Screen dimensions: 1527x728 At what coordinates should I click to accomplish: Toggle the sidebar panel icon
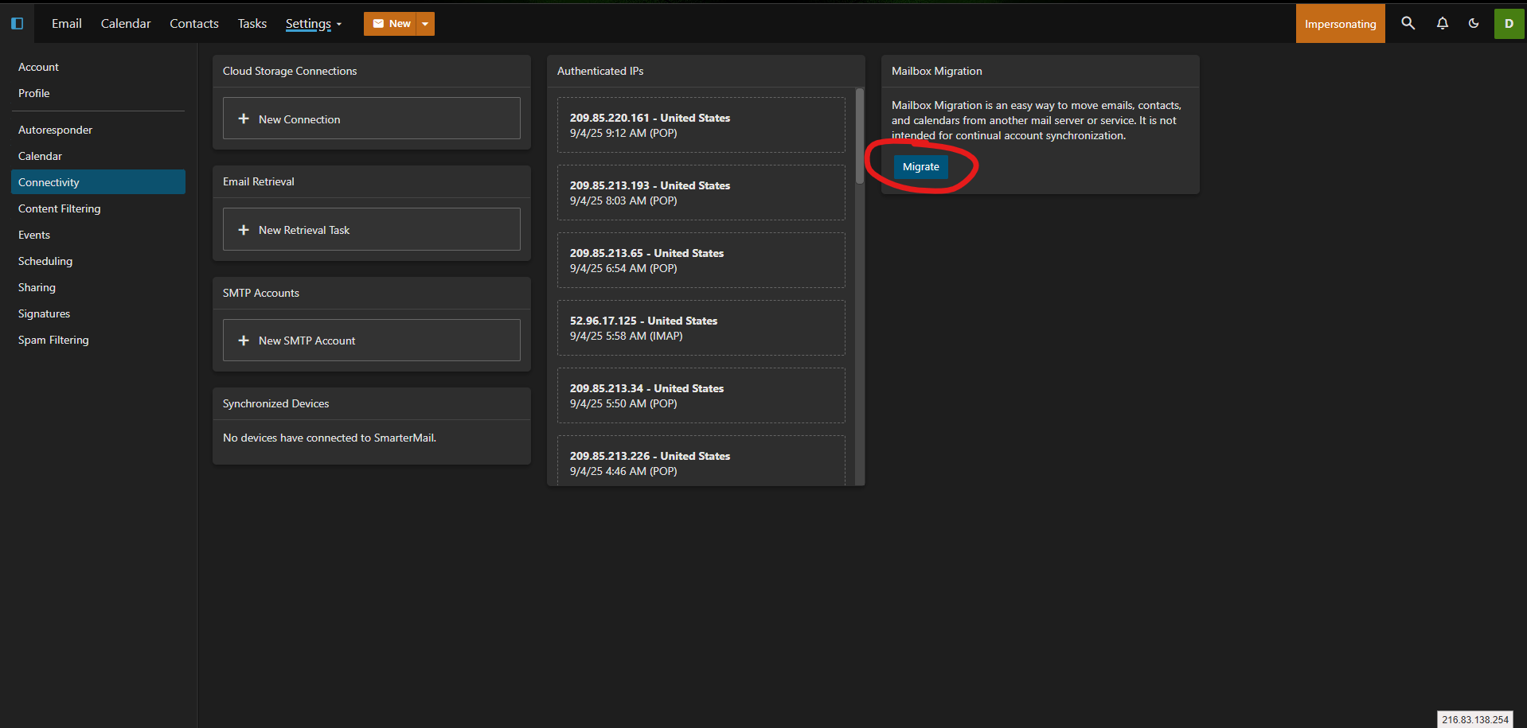click(x=18, y=24)
